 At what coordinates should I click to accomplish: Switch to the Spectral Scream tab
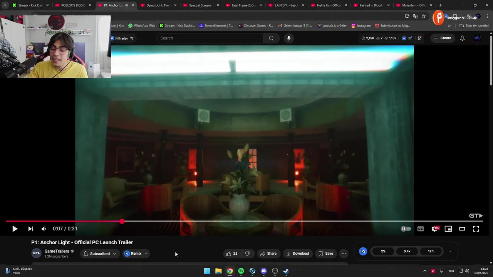pyautogui.click(x=201, y=5)
